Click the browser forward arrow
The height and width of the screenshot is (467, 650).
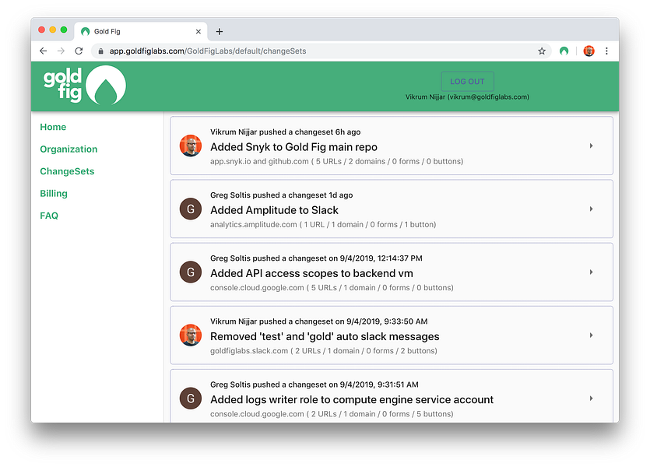(61, 51)
